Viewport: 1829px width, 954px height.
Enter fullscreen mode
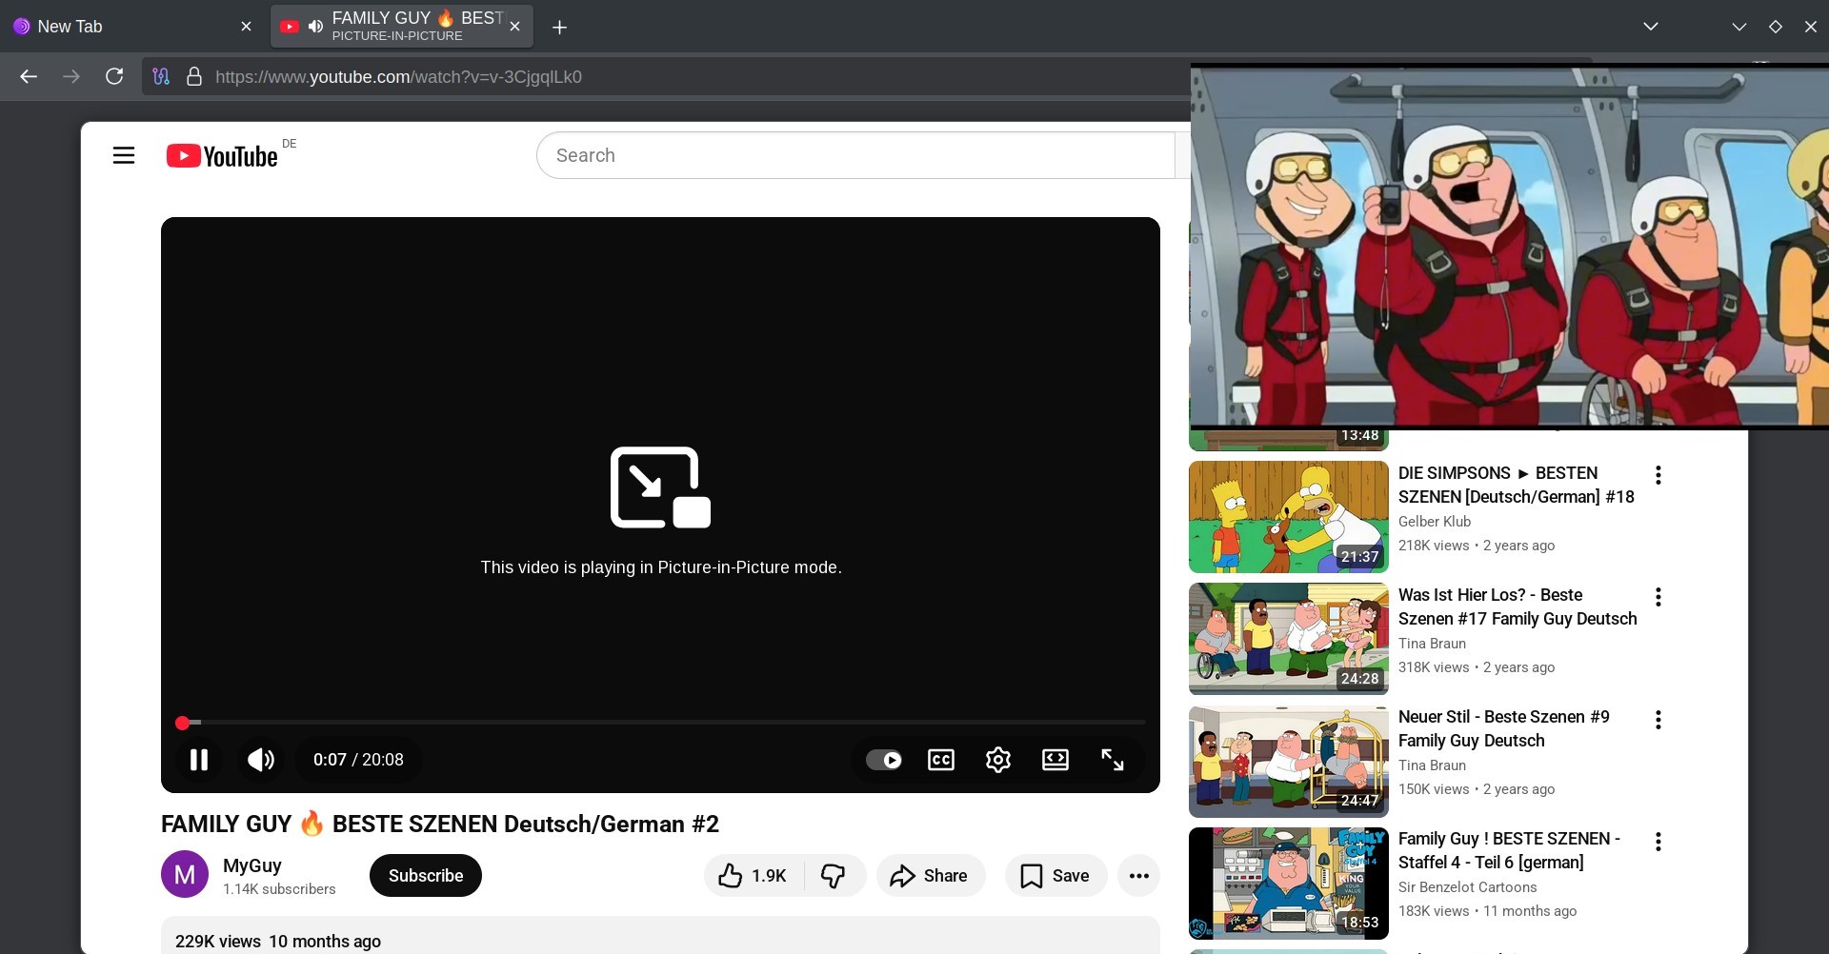[1113, 760]
